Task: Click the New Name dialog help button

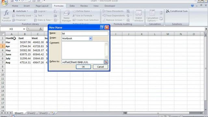Action: pos(102,27)
